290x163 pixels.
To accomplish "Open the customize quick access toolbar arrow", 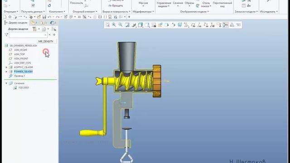I will coord(129,17).
